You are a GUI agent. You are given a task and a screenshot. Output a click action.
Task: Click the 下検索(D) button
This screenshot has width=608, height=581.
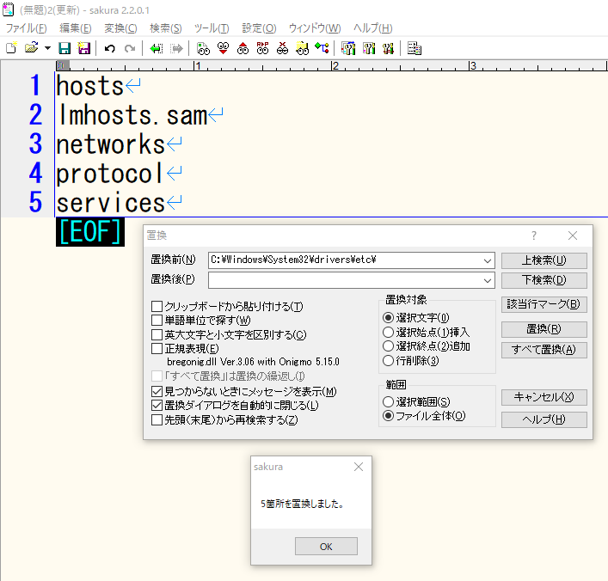coord(544,280)
